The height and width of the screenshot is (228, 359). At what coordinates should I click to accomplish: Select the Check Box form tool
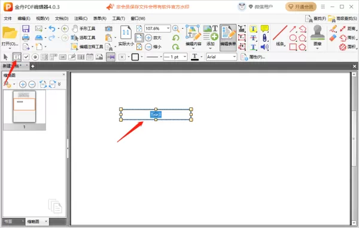pyautogui.click(x=26, y=57)
